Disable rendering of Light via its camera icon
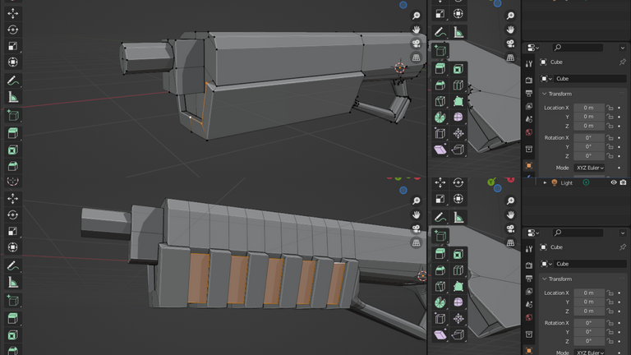 pos(623,182)
